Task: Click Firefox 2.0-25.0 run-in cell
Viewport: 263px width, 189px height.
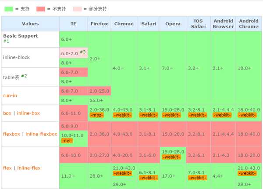Action: [100, 91]
